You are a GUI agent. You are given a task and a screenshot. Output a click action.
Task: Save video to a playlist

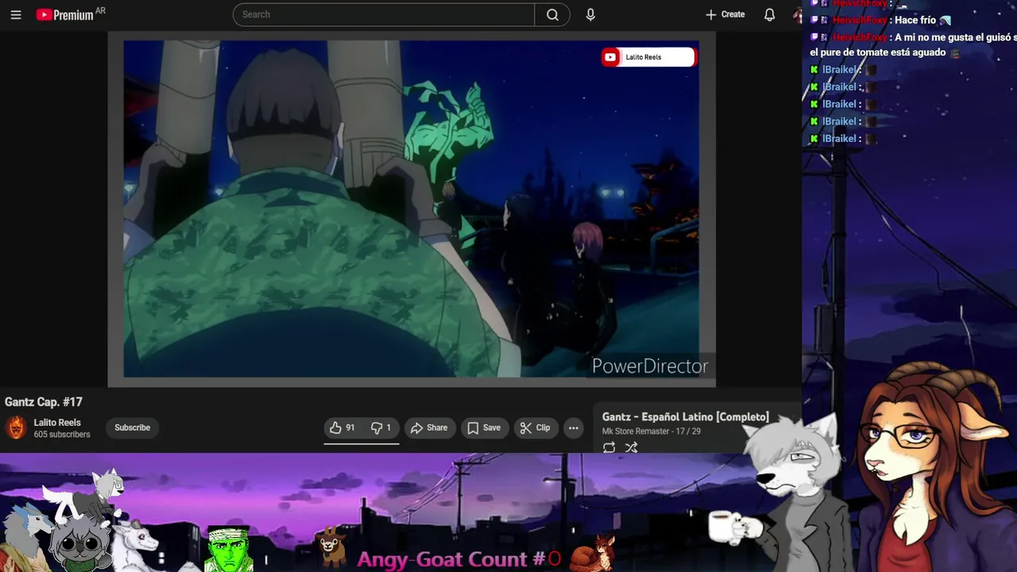click(484, 427)
